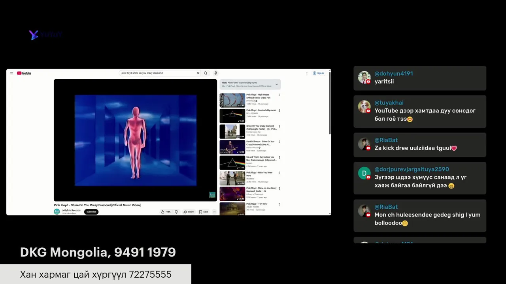
Task: Click the YouTube logo home link
Action: 24,73
